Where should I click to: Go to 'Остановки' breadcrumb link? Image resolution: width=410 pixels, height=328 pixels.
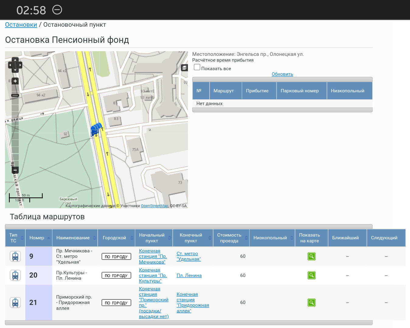(x=21, y=25)
